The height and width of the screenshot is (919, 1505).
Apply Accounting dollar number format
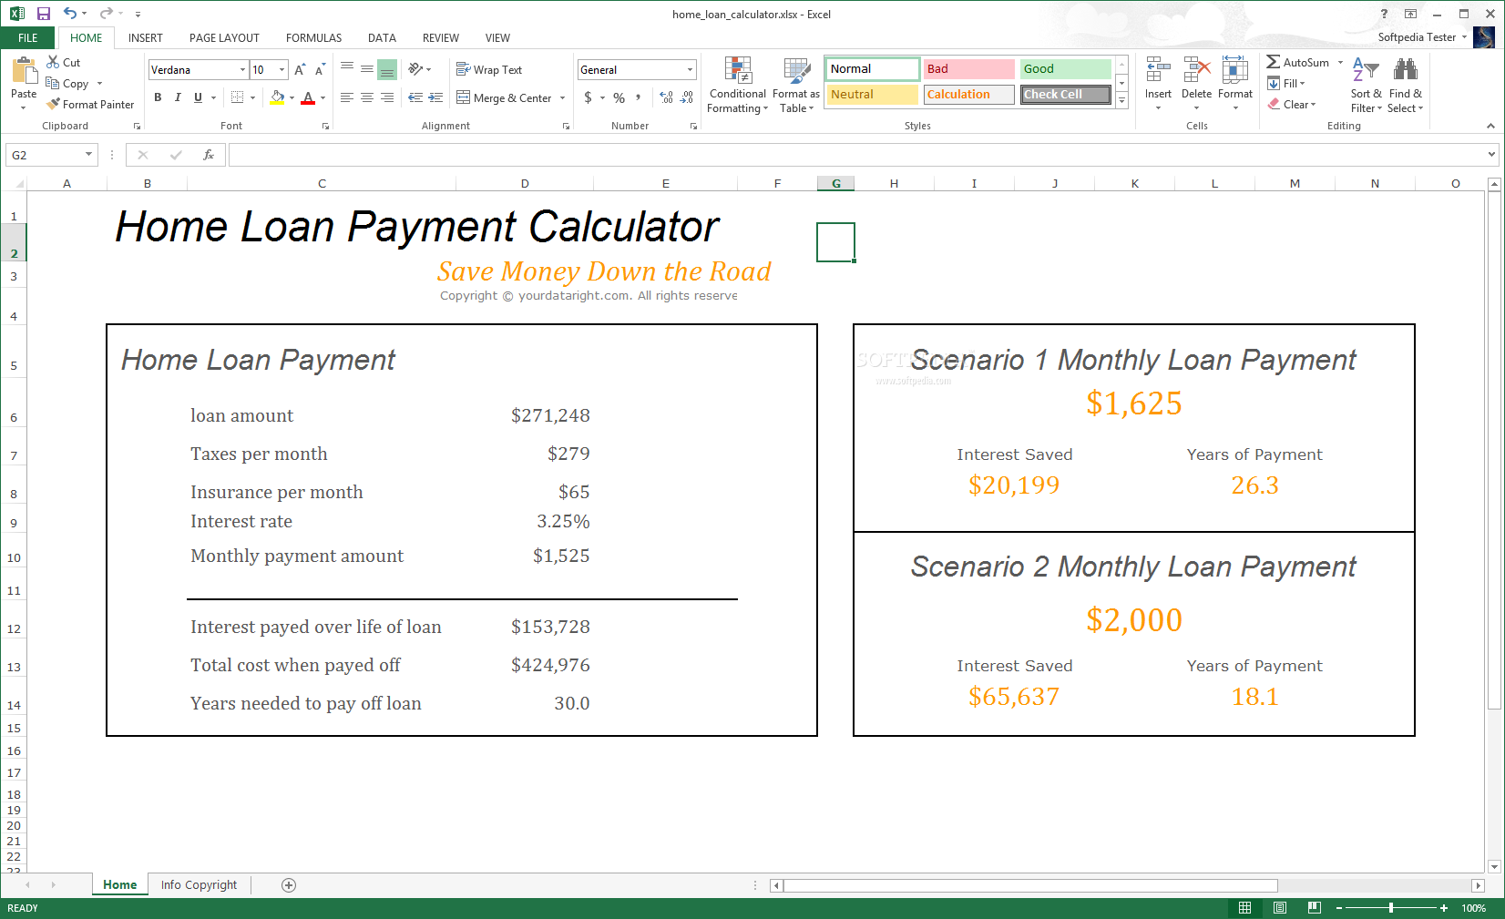589,97
